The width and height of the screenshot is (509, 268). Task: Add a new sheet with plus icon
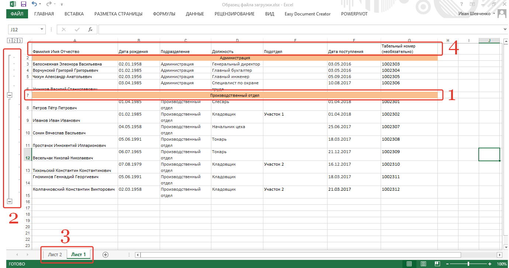pyautogui.click(x=105, y=254)
